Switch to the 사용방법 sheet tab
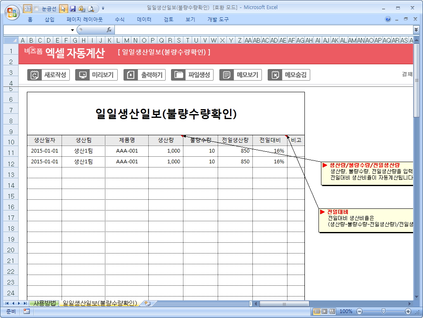The width and height of the screenshot is (423, 318). [x=44, y=304]
